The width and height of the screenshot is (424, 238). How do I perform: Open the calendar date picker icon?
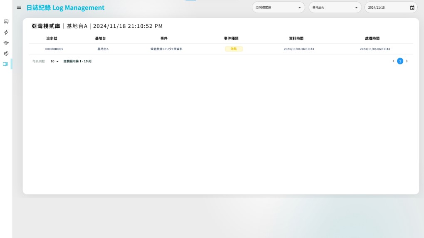412,7
